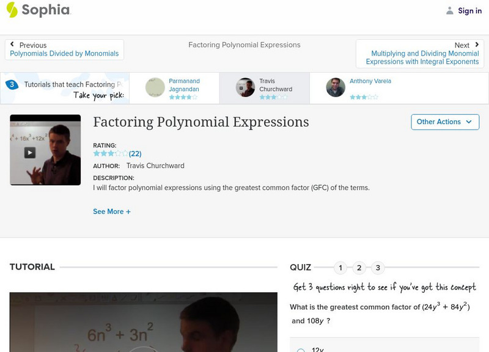
Task: Select the 12y answer radio button
Action: [x=301, y=350]
